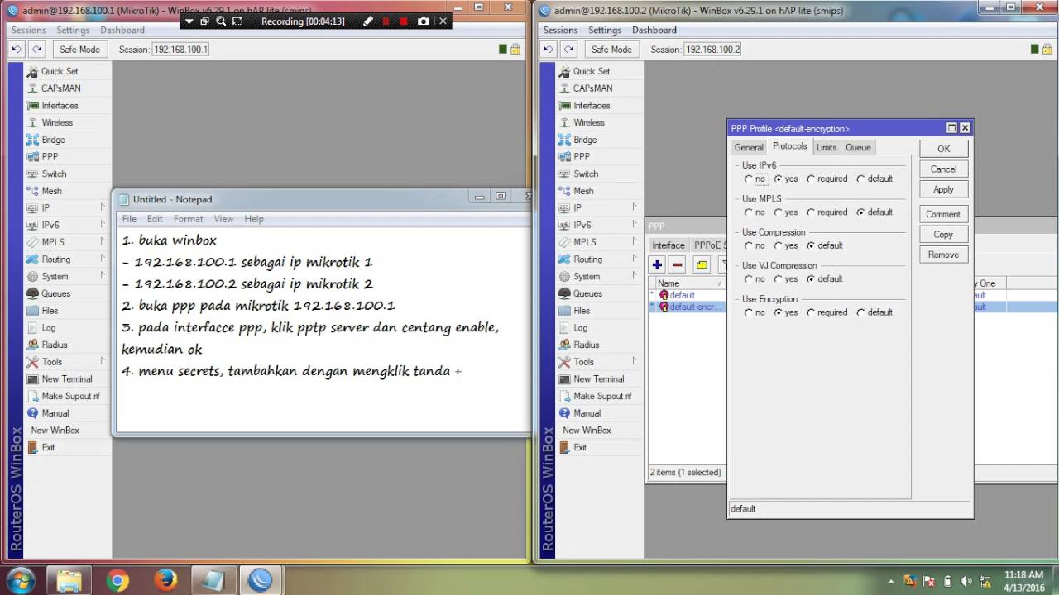Viewport: 1059px width, 595px height.
Task: Expand Routing submenu in left WinBox
Action: point(103,259)
